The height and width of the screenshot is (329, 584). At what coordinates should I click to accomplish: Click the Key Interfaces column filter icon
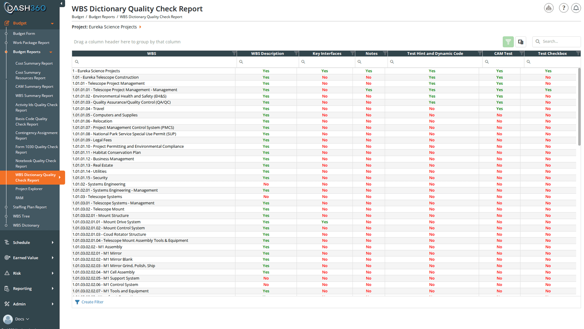point(352,53)
